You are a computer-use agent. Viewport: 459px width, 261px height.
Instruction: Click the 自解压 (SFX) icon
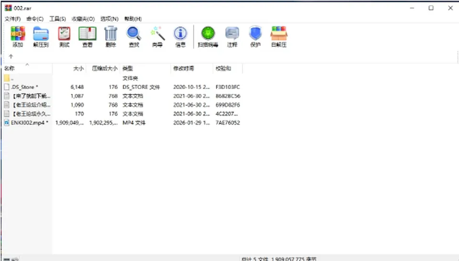279,34
